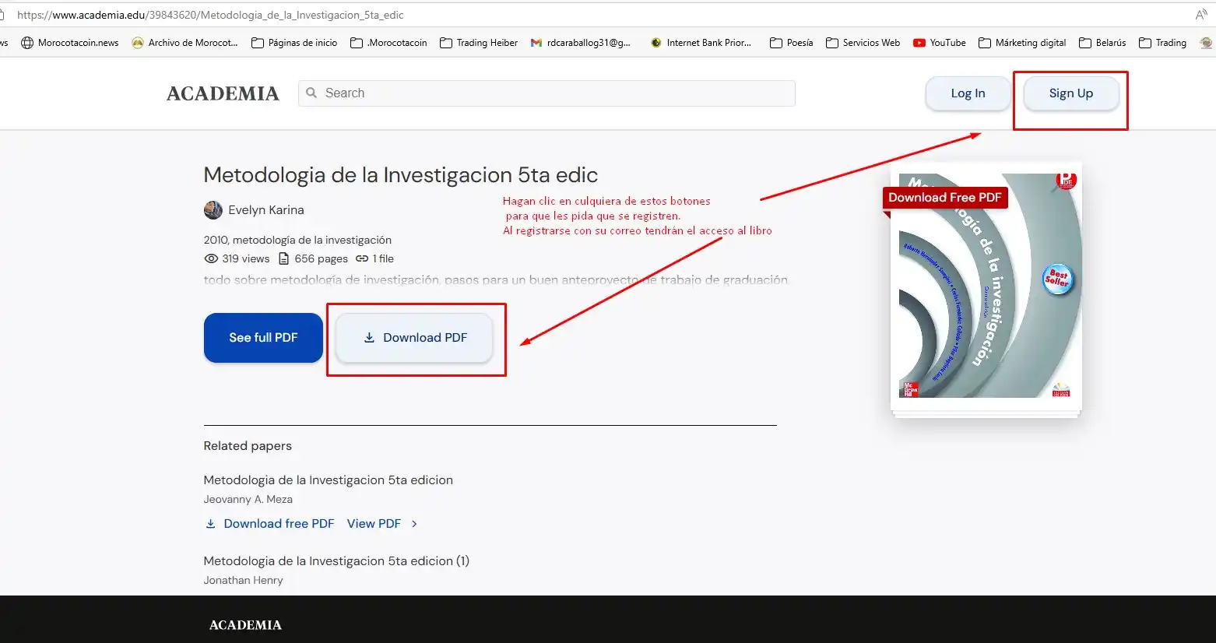
Task: Click the chevron arrow after View PDF
Action: 414,524
